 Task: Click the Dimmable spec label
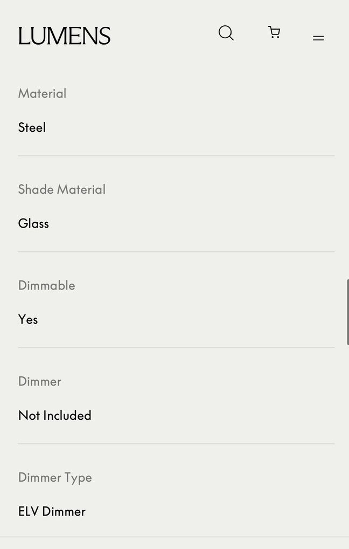coord(46,285)
